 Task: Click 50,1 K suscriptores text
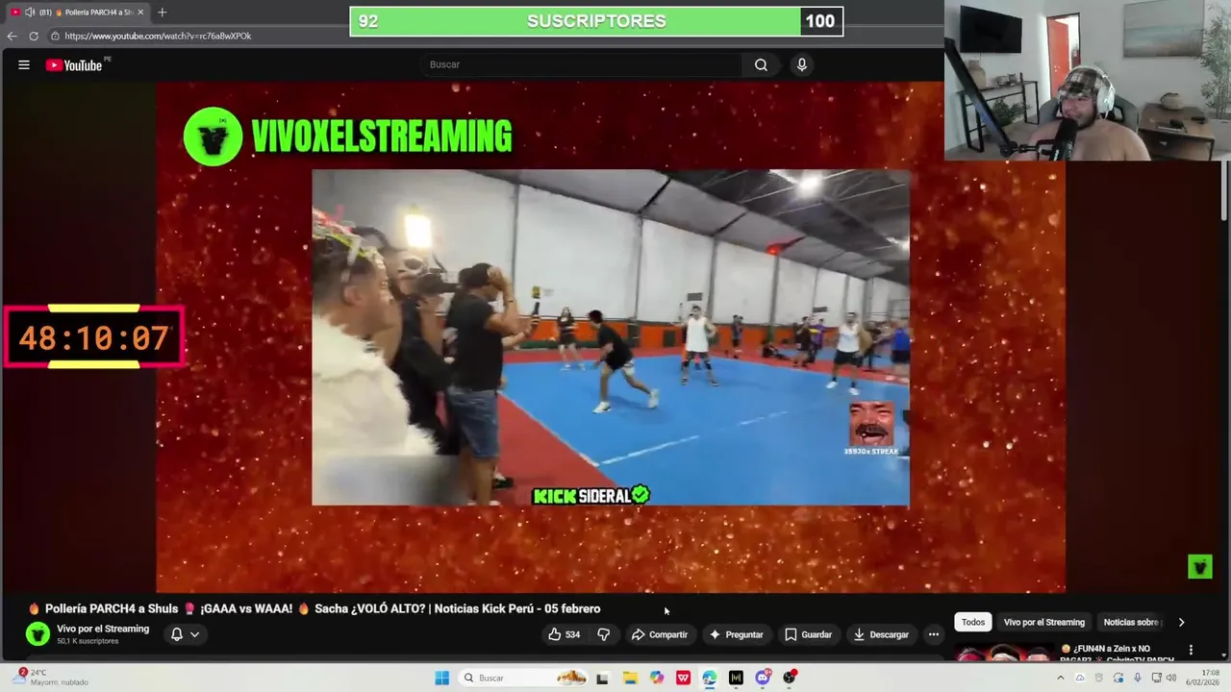[88, 641]
